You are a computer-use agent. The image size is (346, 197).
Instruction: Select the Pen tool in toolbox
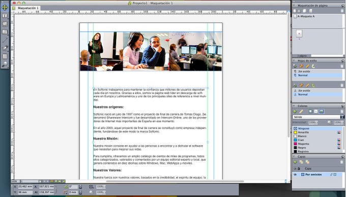(5, 48)
